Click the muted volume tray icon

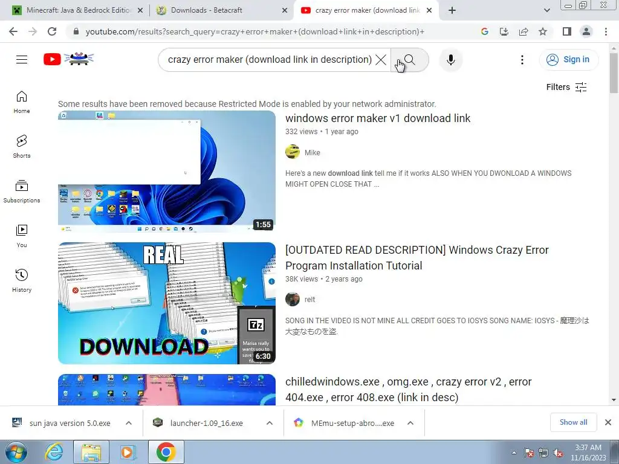click(x=558, y=453)
